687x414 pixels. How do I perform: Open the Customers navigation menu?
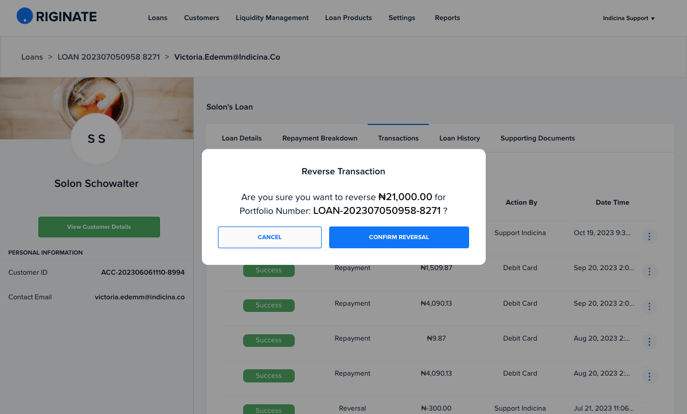(x=201, y=18)
